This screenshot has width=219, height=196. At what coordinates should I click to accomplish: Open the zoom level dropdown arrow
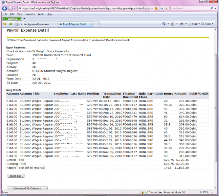click(212, 192)
